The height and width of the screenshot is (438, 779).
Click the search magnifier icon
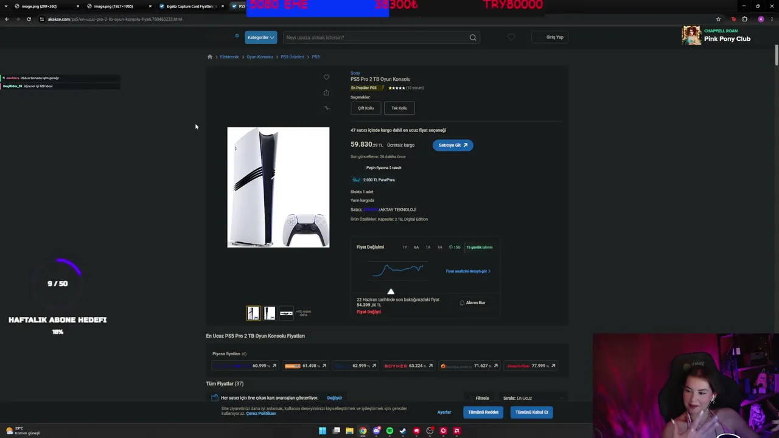473,37
